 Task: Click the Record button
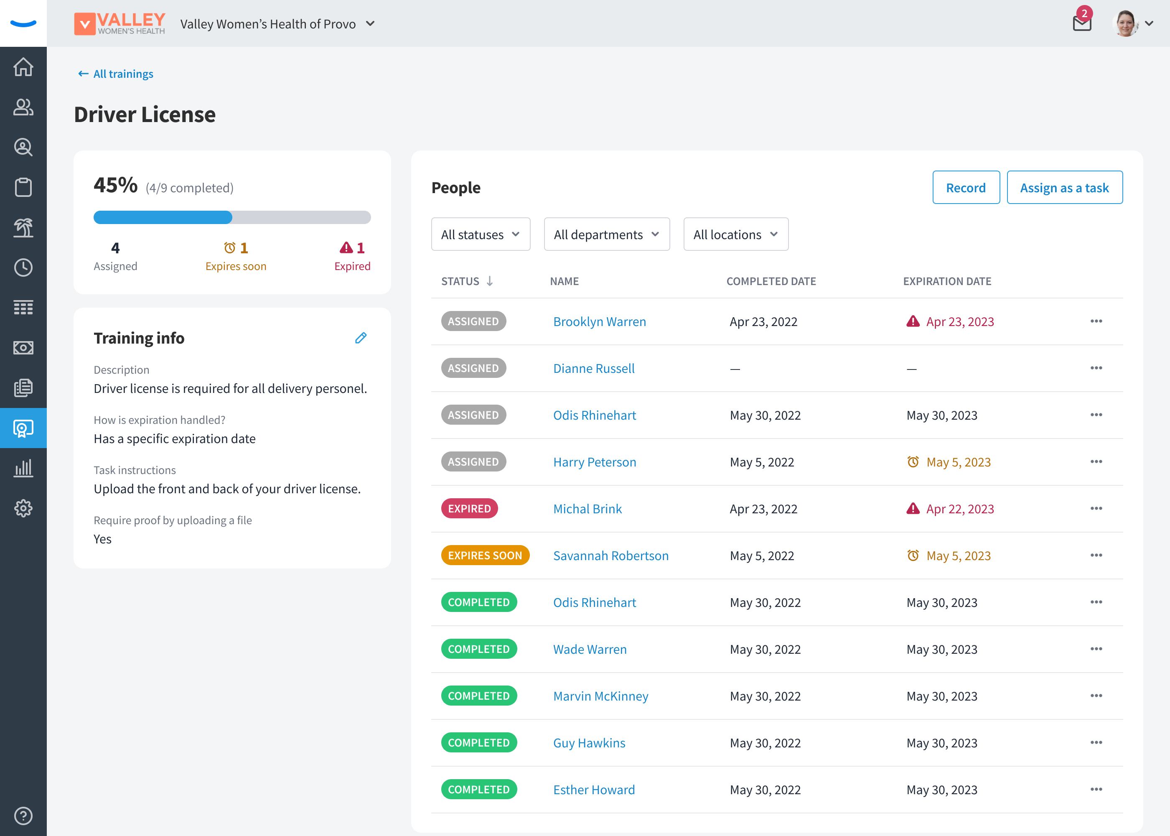coord(966,187)
